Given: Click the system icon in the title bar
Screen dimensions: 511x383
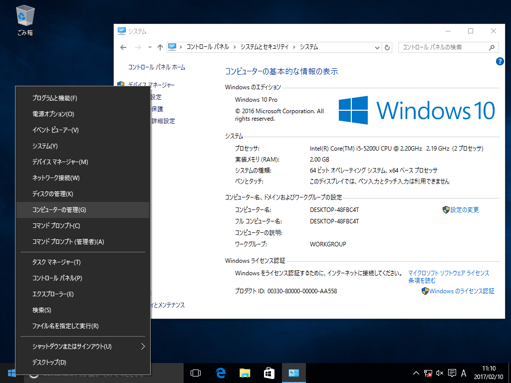Looking at the screenshot, I should pyautogui.click(x=122, y=31).
